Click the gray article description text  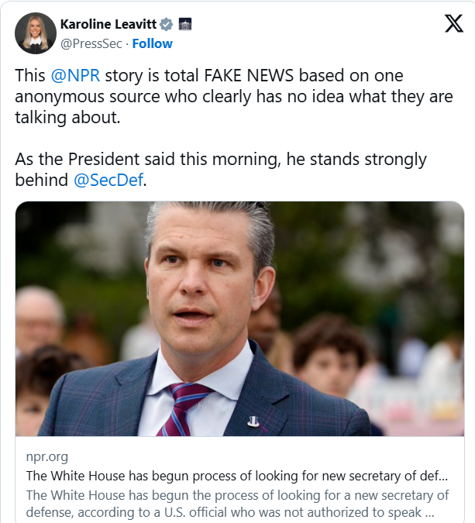tap(236, 503)
